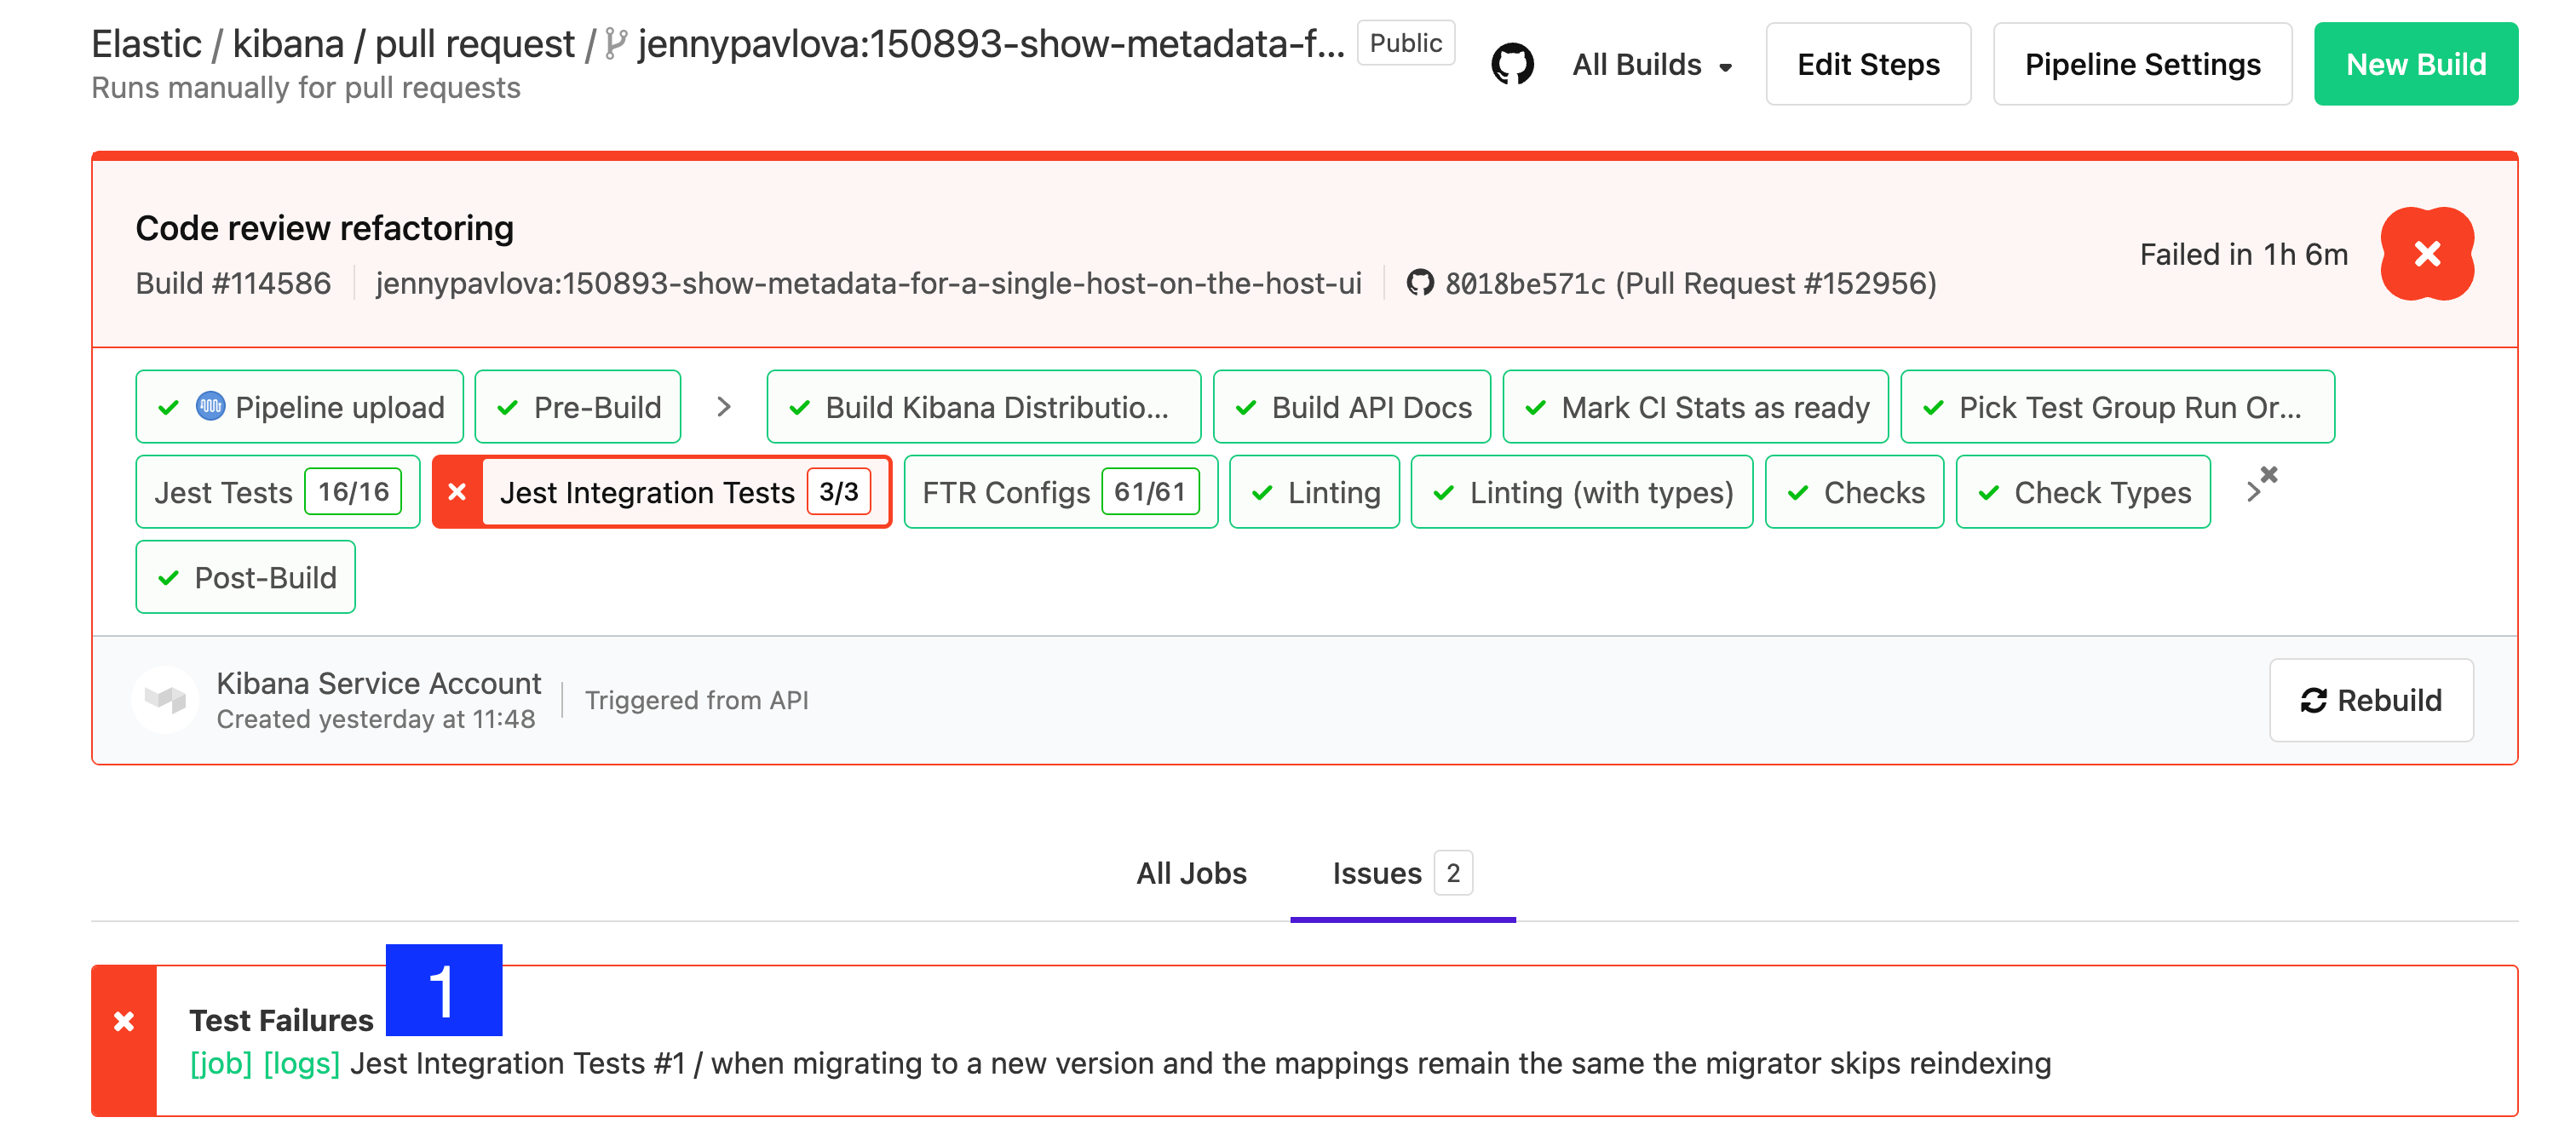This screenshot has height=1146, width=2576.
Task: Click the GitHub icon next to All Builds
Action: (1513, 63)
